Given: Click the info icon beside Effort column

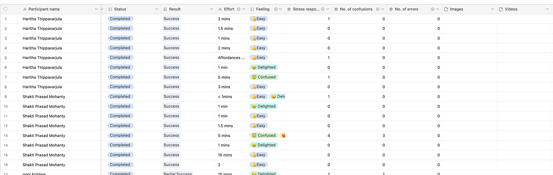Looking at the screenshot, I should pos(238,9).
